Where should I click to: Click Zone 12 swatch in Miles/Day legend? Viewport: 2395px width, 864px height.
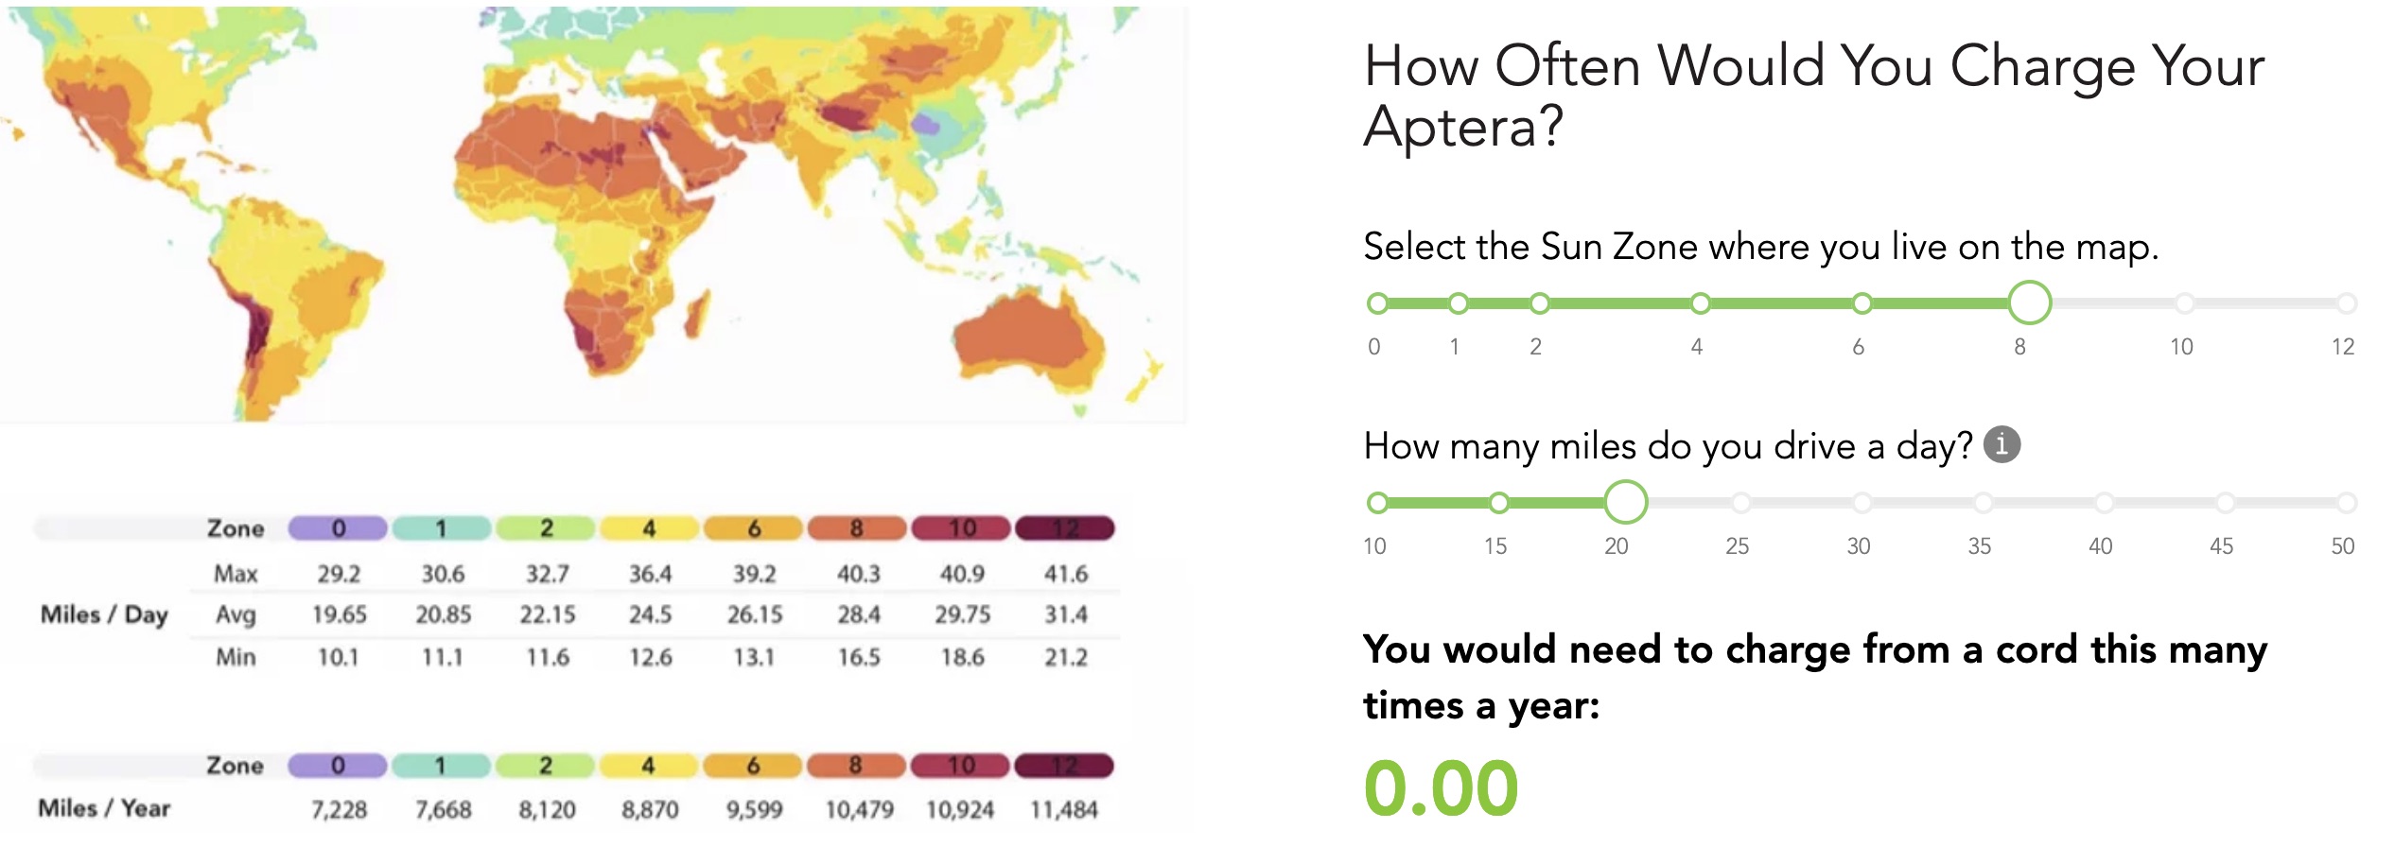pyautogui.click(x=1065, y=528)
